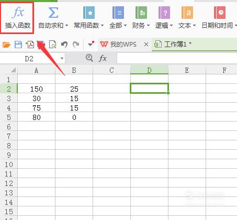This screenshot has width=237, height=220.
Task: Select row 5 header
Action: (9, 117)
